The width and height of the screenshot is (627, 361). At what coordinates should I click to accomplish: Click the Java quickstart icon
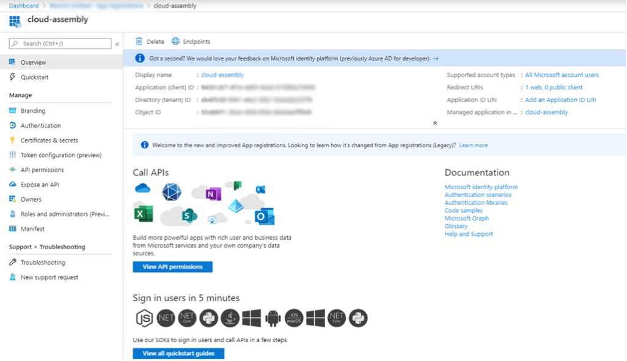point(230,318)
